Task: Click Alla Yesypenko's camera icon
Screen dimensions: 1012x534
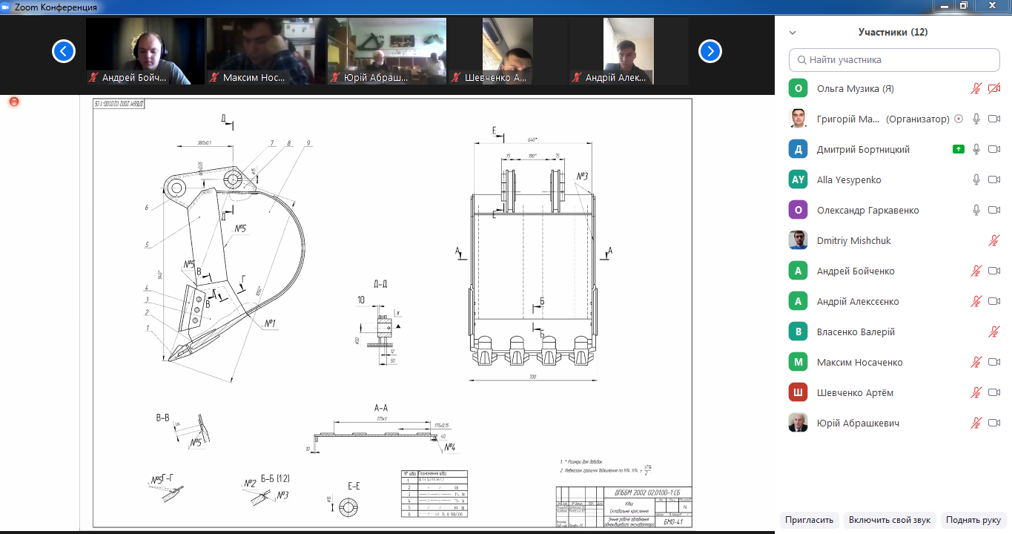Action: tap(994, 179)
